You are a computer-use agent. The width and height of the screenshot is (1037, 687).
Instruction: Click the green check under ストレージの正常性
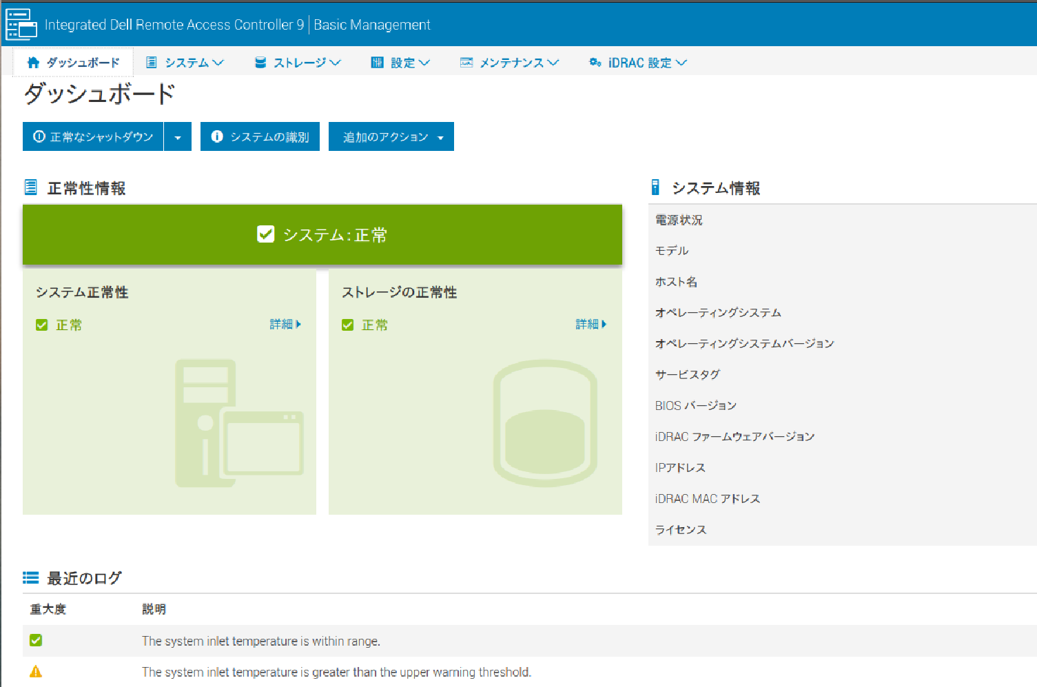pos(348,325)
